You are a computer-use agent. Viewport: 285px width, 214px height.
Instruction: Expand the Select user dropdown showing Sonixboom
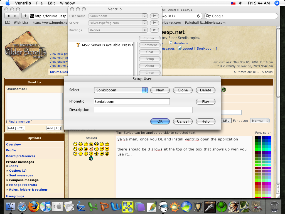tap(121, 90)
